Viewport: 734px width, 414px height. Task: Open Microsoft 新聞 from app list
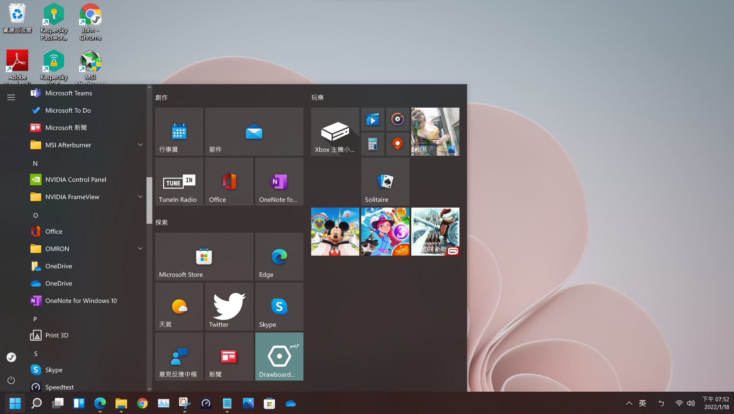87,128
